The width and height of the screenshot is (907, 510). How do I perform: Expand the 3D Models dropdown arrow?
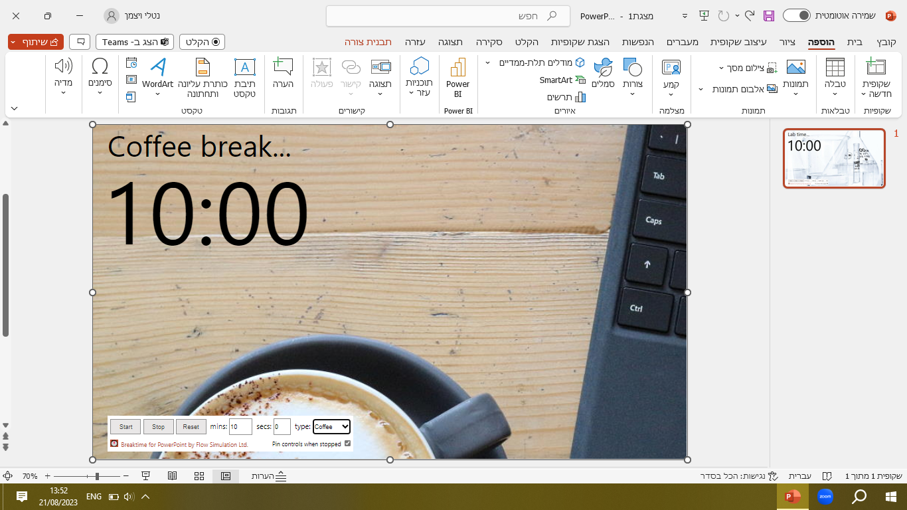[488, 62]
